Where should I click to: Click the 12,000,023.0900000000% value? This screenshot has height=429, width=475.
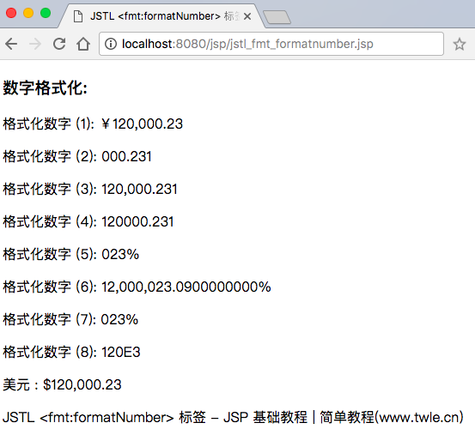(186, 287)
